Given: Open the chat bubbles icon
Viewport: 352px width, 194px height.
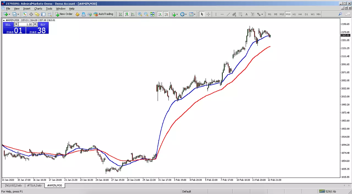Looking at the screenshot, I should (348, 14).
